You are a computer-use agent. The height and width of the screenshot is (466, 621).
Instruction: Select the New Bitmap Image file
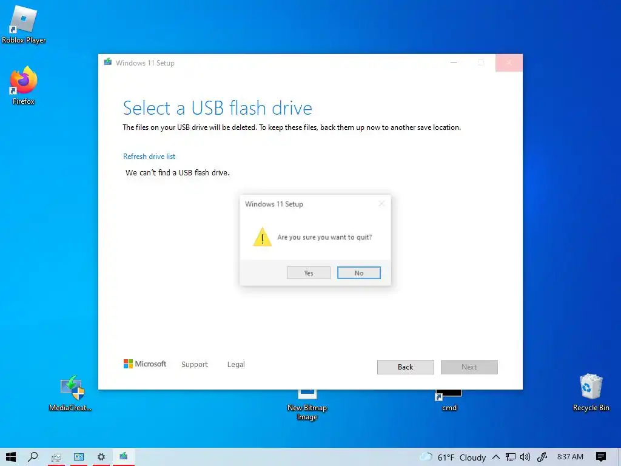tap(307, 405)
